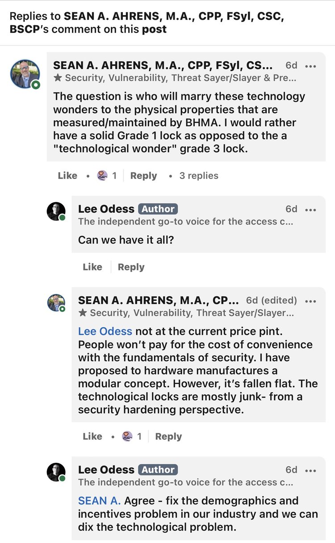Open ellipsis menu on Lee Odess's last reply

310,470
